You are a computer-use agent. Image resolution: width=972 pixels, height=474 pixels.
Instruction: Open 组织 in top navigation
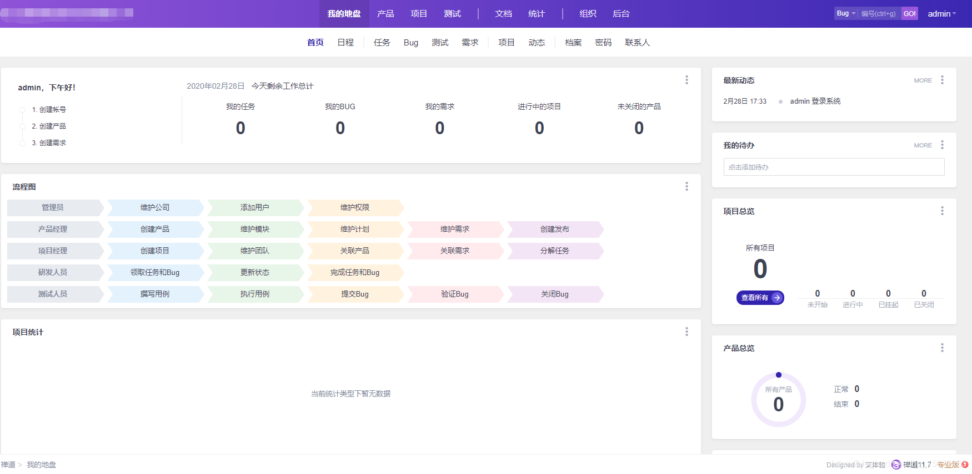pyautogui.click(x=588, y=14)
